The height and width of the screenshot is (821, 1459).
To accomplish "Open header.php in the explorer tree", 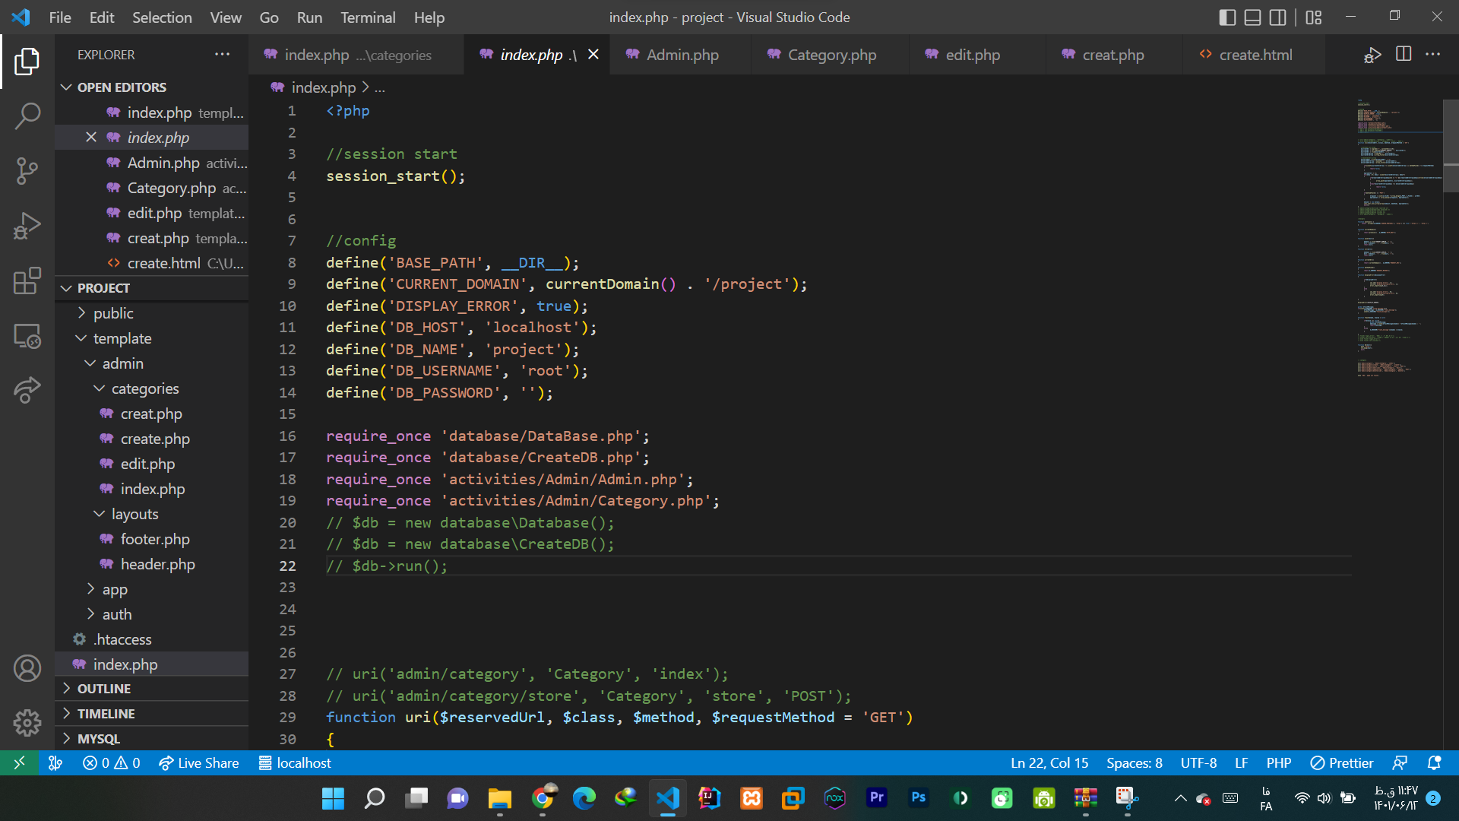I will point(157,564).
